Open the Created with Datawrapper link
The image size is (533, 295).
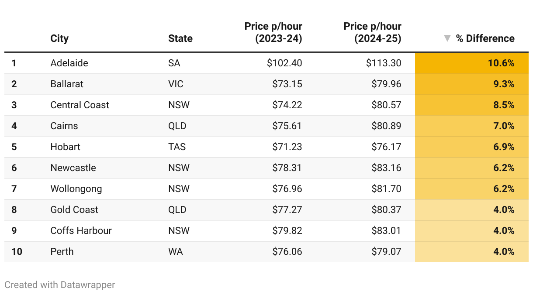[60, 285]
